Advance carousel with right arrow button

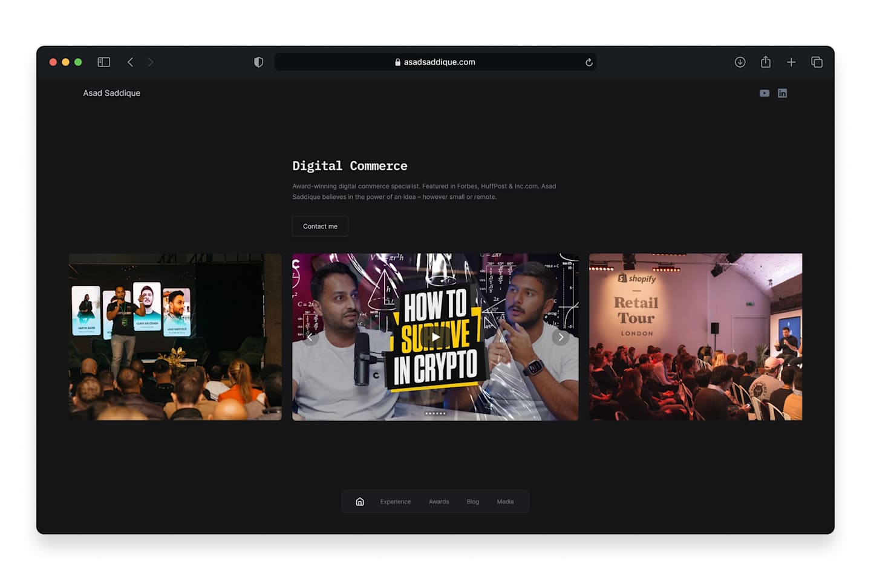[x=561, y=337]
